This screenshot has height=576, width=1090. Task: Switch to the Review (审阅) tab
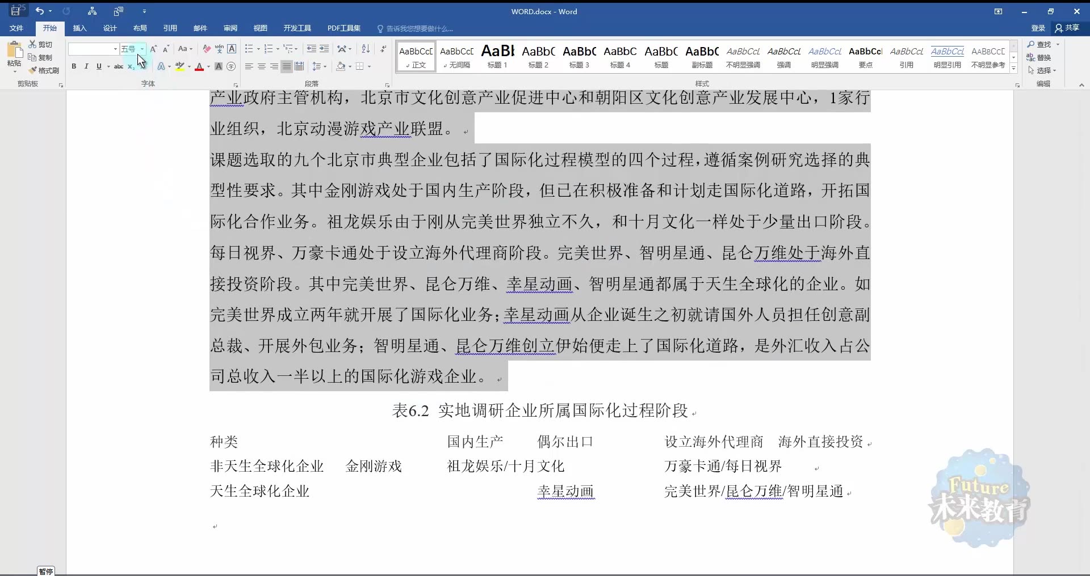click(230, 28)
